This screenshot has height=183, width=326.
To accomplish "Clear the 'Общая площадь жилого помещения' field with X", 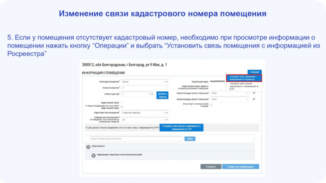I will tap(247, 93).
